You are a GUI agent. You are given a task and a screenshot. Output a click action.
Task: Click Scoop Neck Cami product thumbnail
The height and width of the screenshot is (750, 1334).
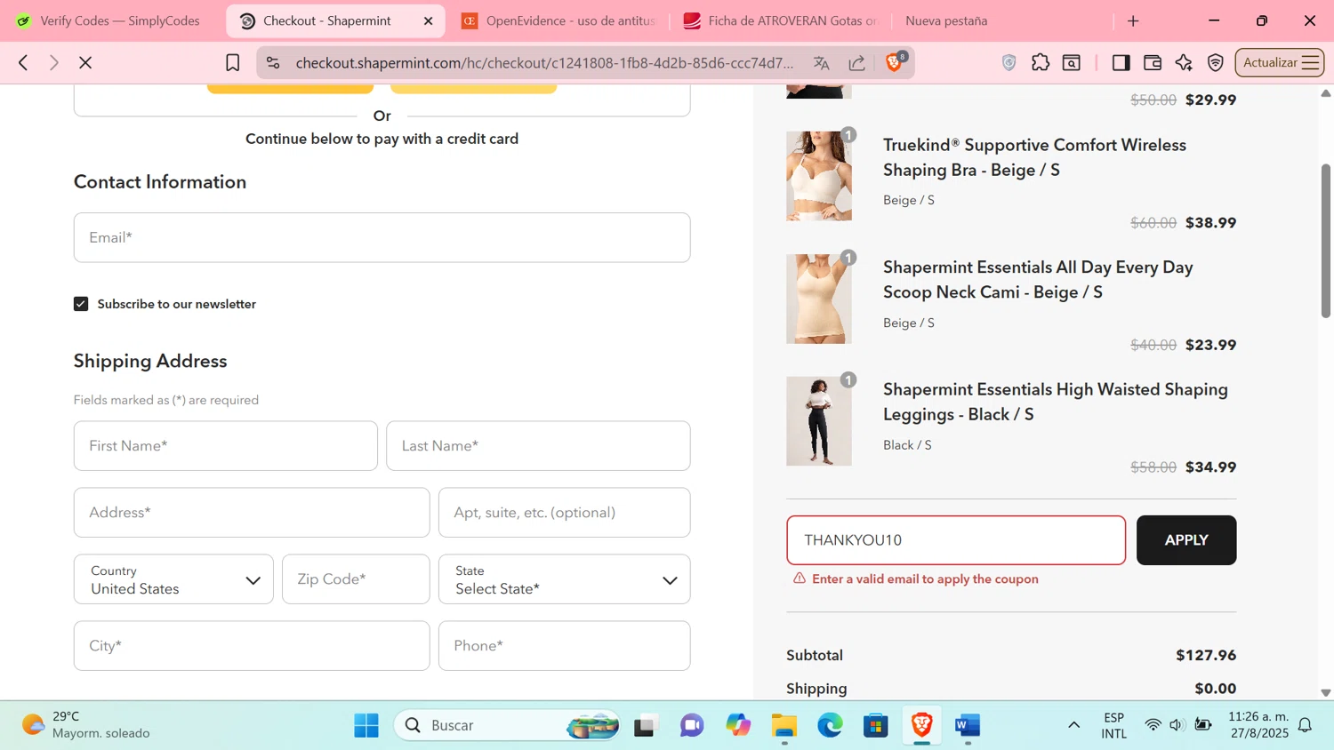click(x=818, y=299)
